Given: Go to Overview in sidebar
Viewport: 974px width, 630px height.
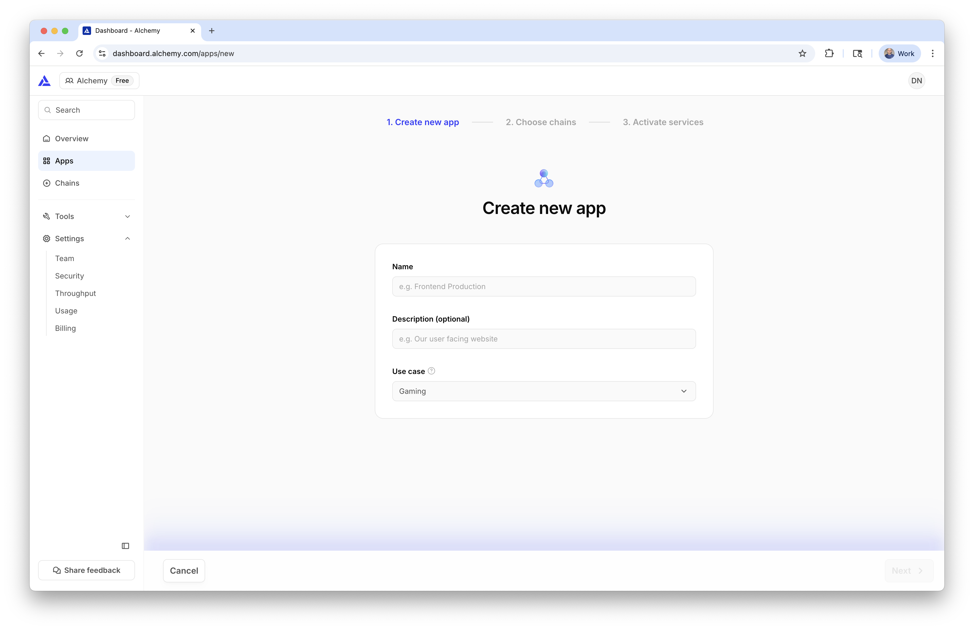Looking at the screenshot, I should pyautogui.click(x=72, y=139).
